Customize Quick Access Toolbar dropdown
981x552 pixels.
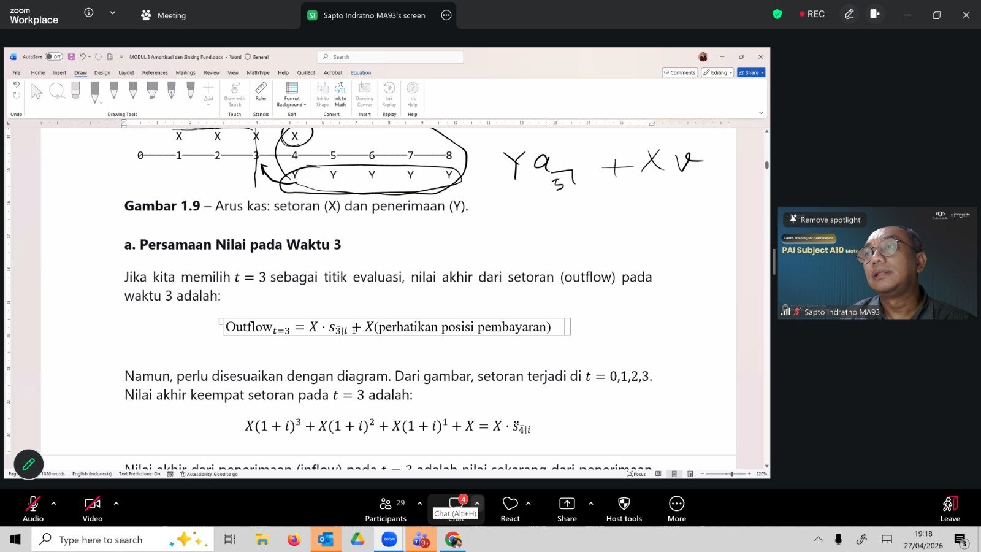[121, 57]
